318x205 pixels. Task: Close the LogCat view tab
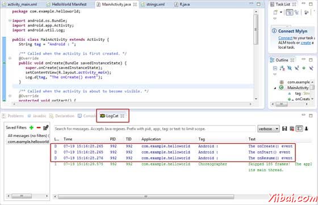click(x=122, y=116)
